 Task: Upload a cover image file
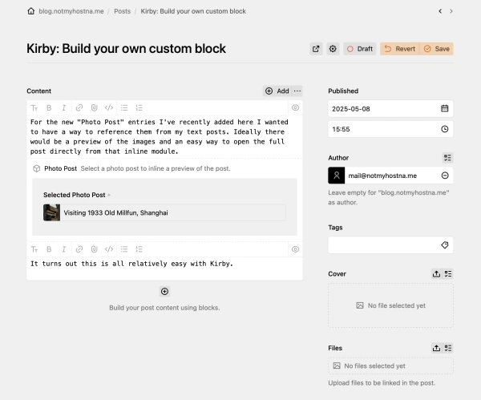436,273
